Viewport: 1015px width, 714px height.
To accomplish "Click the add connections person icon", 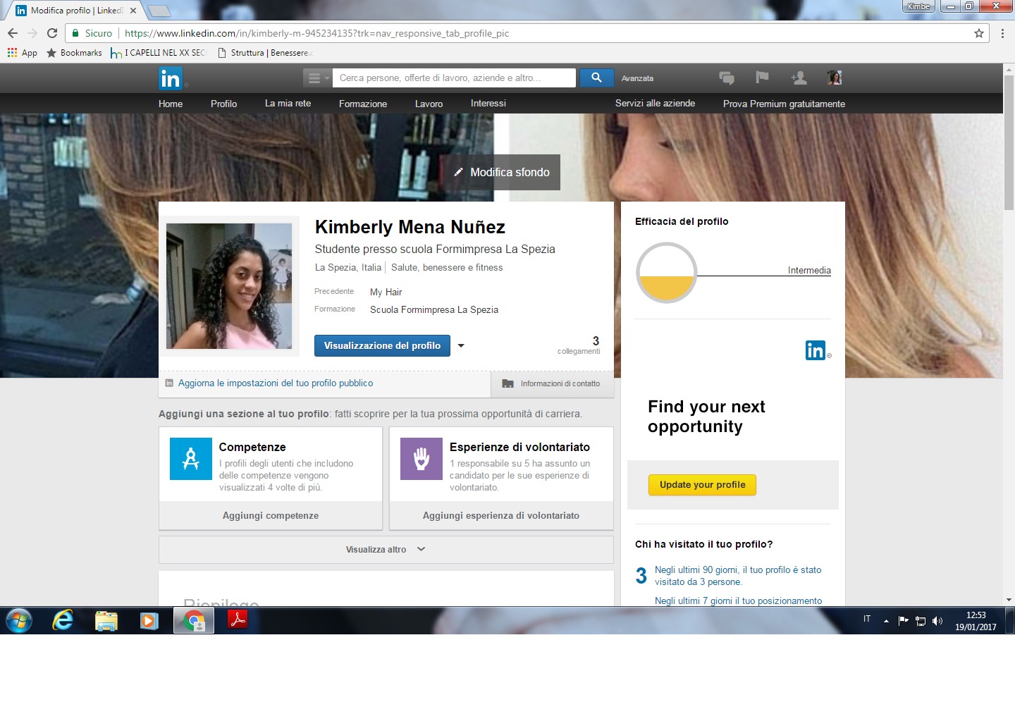I will click(x=799, y=78).
